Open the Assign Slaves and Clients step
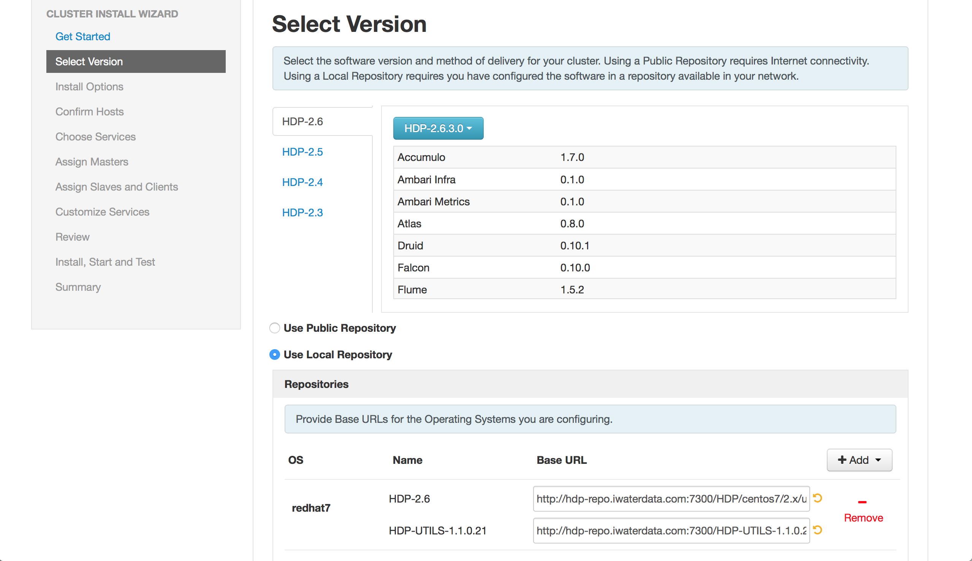Viewport: 972px width, 561px height. (x=117, y=187)
